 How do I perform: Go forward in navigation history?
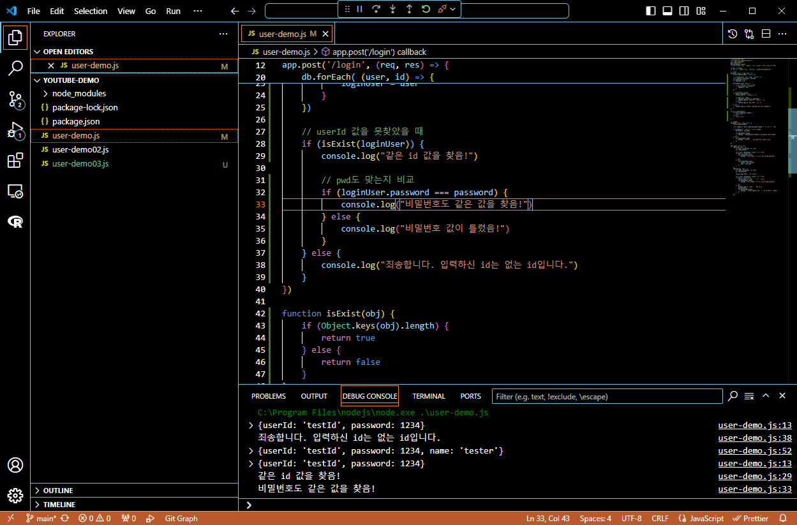click(251, 11)
